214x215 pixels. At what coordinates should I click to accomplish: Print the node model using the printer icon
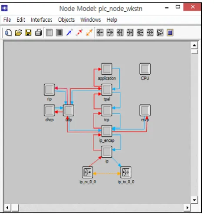(x=39, y=33)
